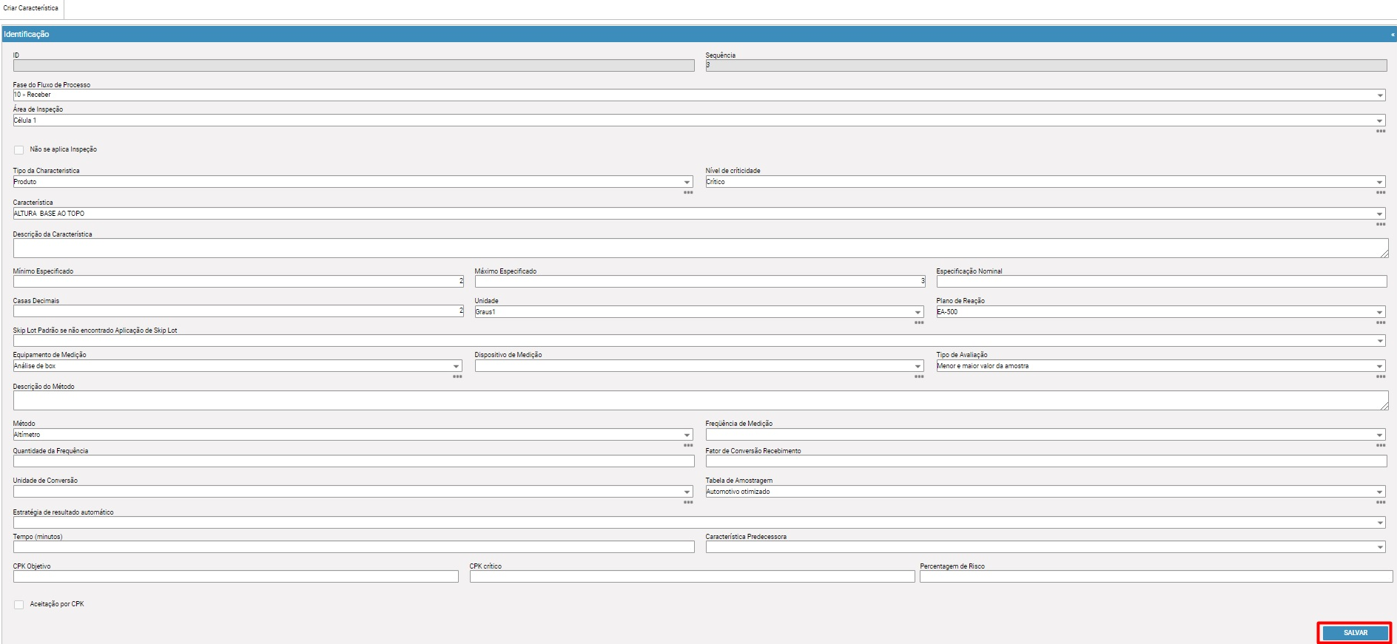The image size is (1397, 644).
Task: Click the Descrição da Característica text area
Action: [700, 248]
